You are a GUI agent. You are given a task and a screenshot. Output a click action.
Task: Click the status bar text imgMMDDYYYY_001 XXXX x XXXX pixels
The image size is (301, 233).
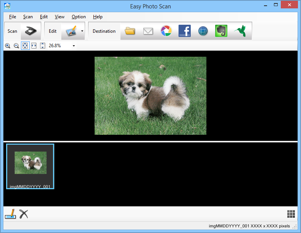249,226
